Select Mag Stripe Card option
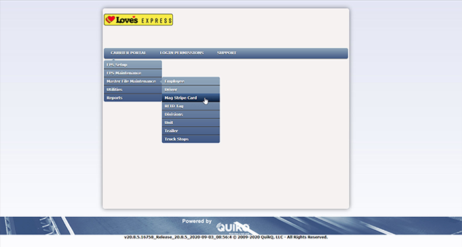Viewport: 462px width, 247px height. pos(191,98)
